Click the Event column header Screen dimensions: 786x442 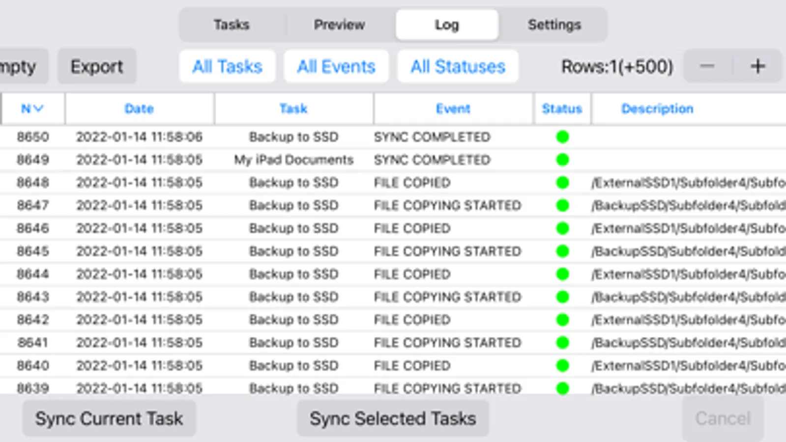(453, 109)
